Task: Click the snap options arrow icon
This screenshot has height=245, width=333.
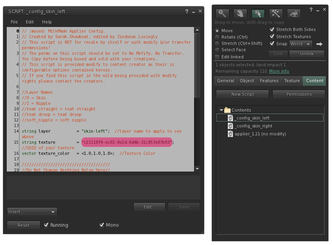Action: pos(319,44)
